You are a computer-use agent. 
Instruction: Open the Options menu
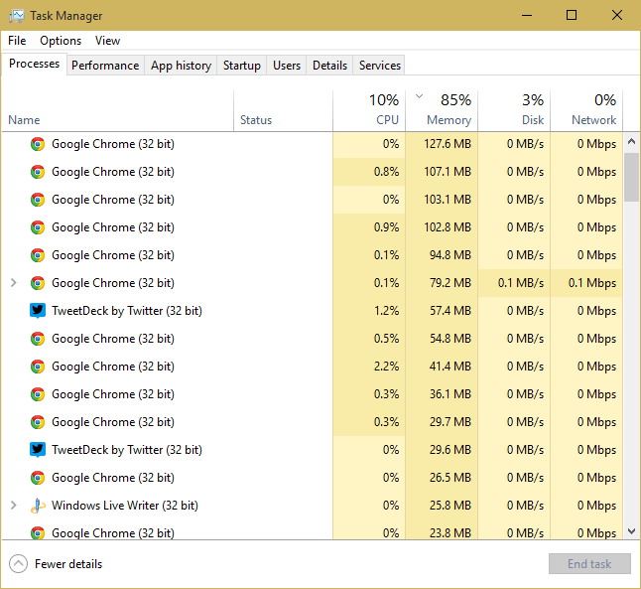tap(61, 41)
